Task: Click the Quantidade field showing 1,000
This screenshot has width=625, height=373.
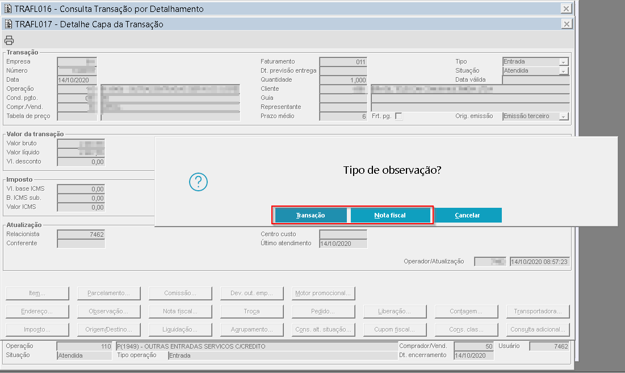Action: [343, 80]
